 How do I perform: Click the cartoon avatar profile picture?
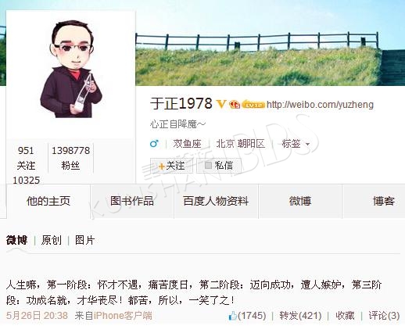(x=71, y=70)
